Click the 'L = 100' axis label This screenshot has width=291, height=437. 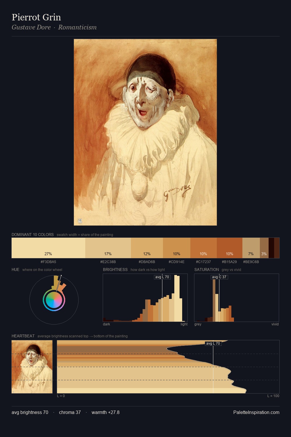pyautogui.click(x=273, y=396)
